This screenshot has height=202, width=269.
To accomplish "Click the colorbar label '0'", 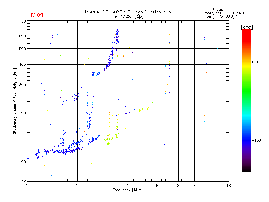I will (x=252, y=101).
